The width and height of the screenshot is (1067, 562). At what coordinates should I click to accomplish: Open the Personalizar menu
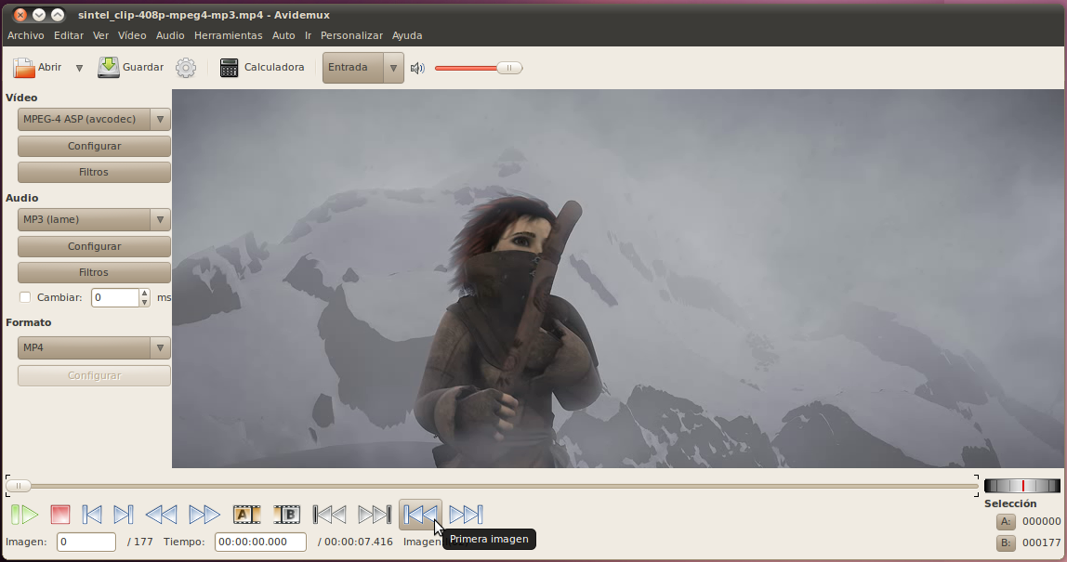point(352,35)
